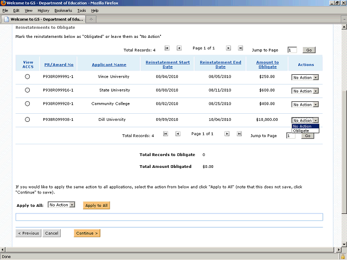Select View ACCS radio for Dill University

coord(28,120)
